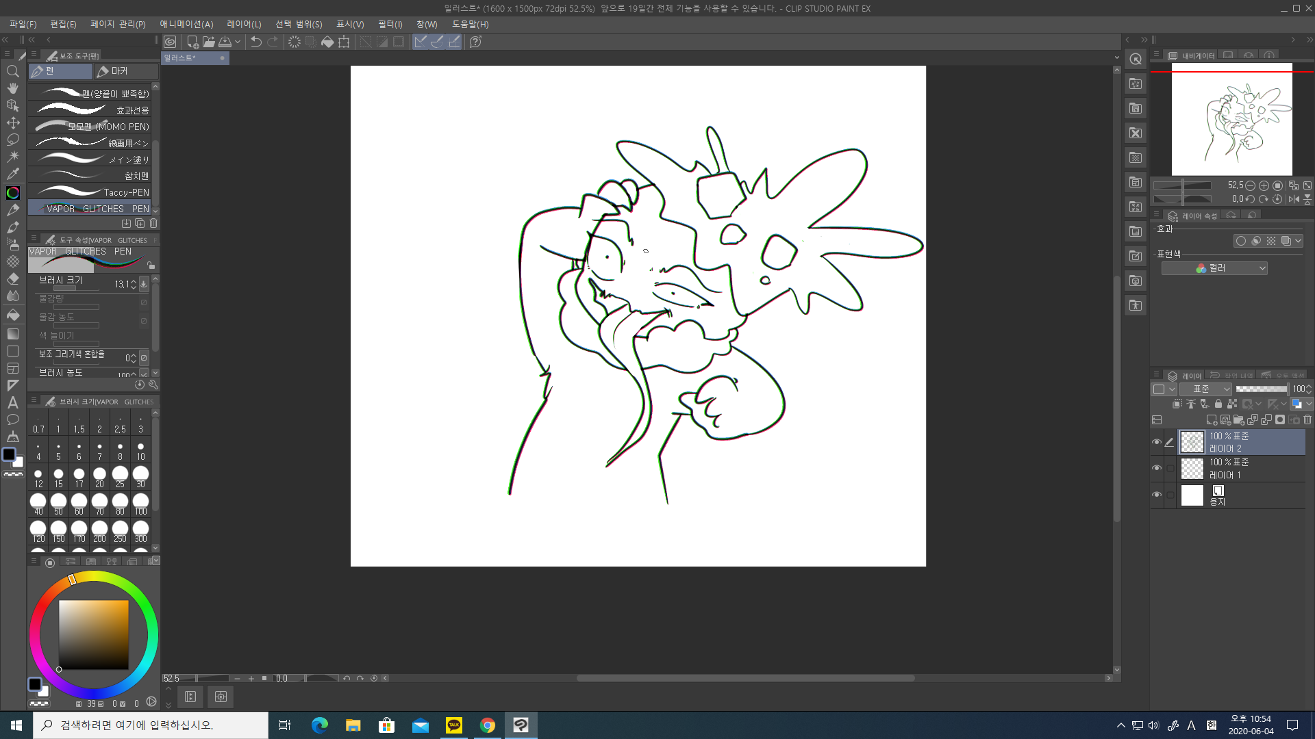Image resolution: width=1315 pixels, height=739 pixels.
Task: Expand the save options arrow in command bar
Action: coord(238,42)
